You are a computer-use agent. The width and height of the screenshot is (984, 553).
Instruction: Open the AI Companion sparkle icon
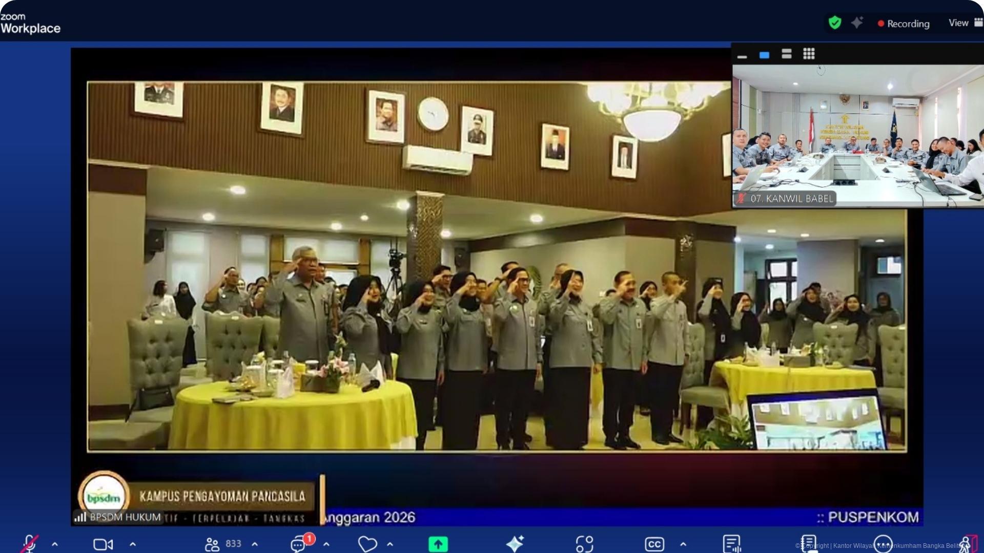[x=515, y=544]
